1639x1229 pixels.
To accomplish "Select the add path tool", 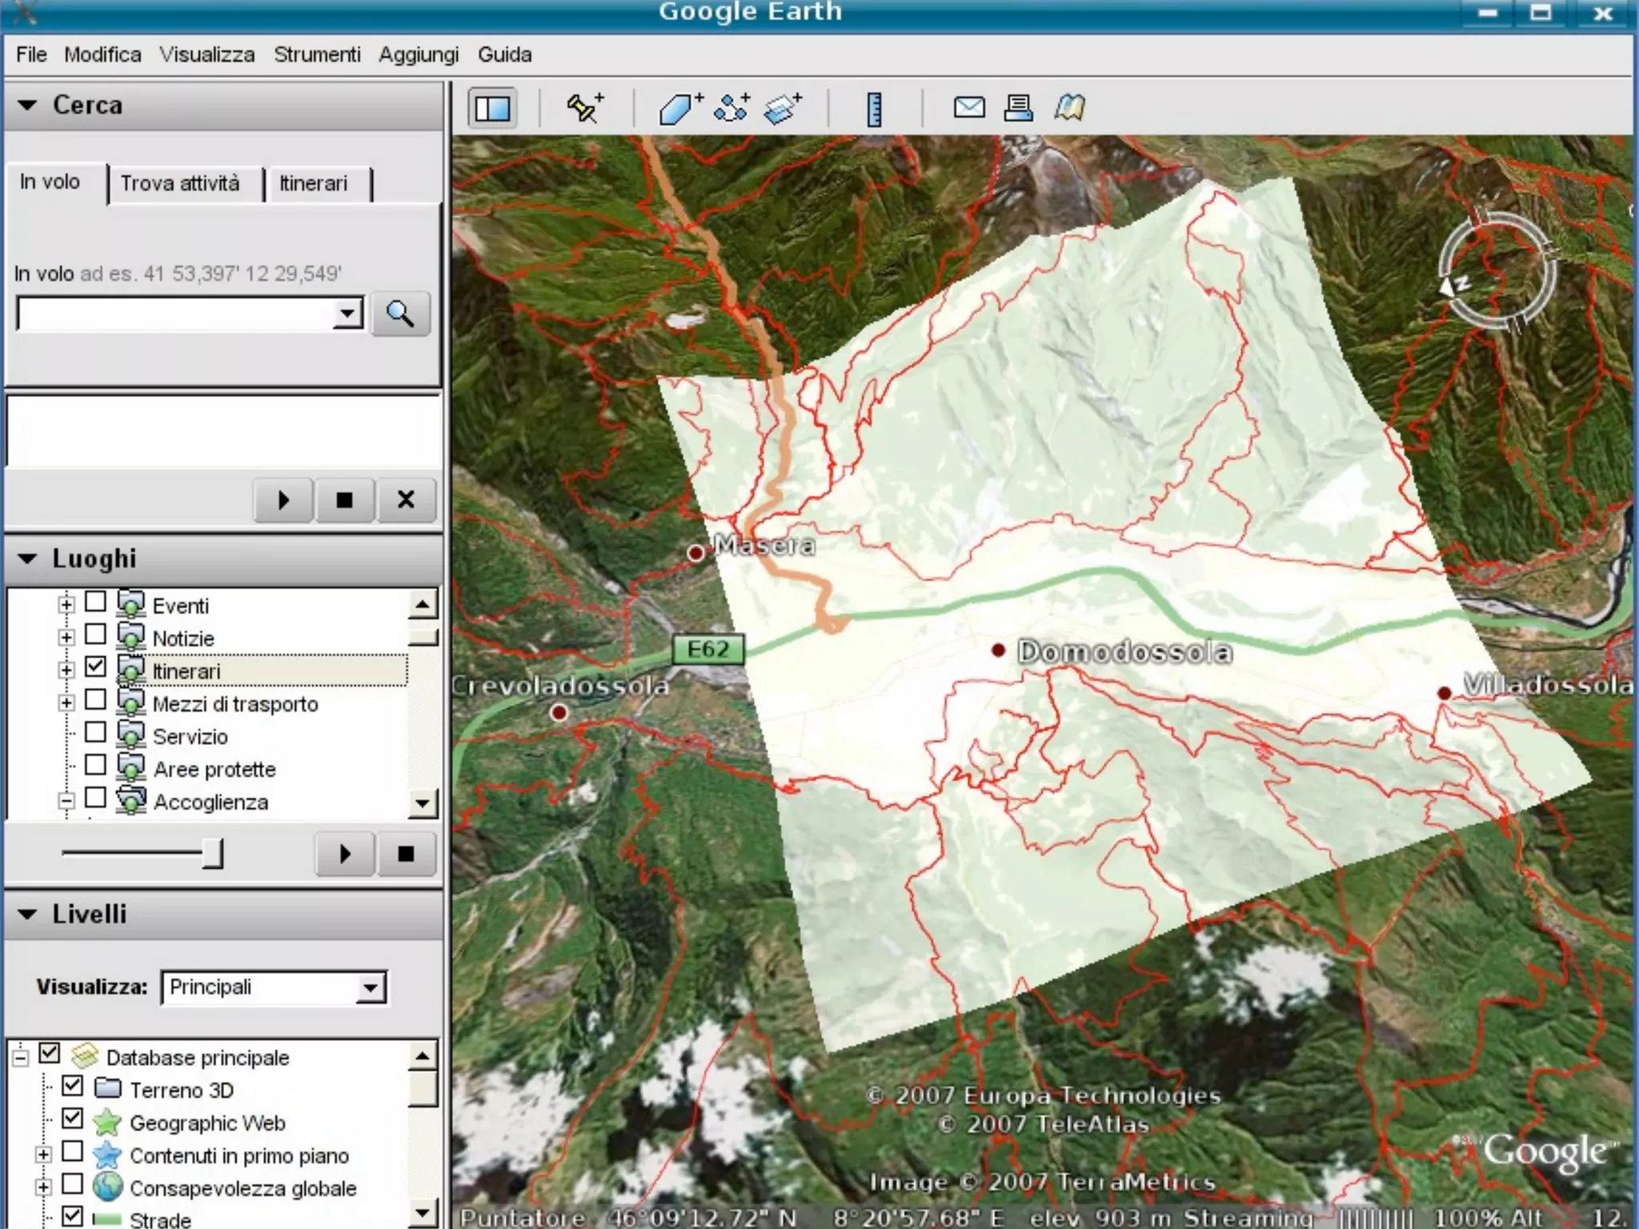I will pos(731,107).
